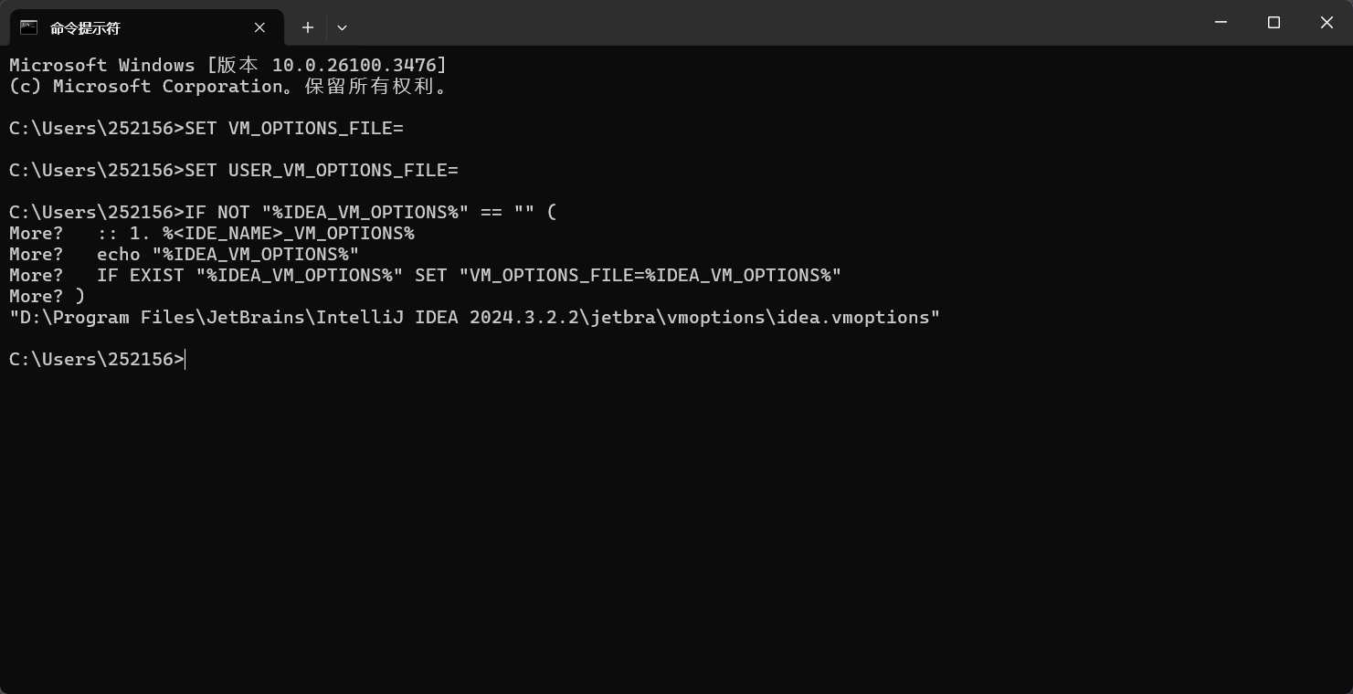
Task: Click the SET USER_VM_OPTIONS_FILE= command line
Action: (x=234, y=170)
